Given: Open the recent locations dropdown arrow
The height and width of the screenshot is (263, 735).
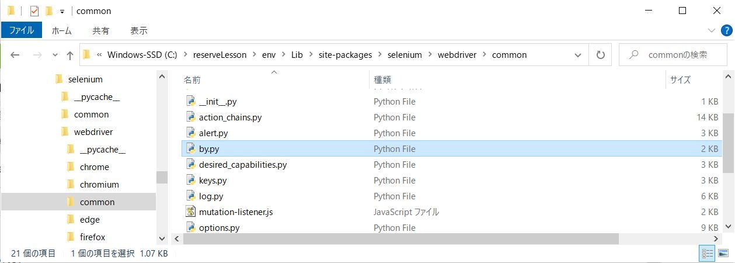Looking at the screenshot, I should tap(55, 55).
